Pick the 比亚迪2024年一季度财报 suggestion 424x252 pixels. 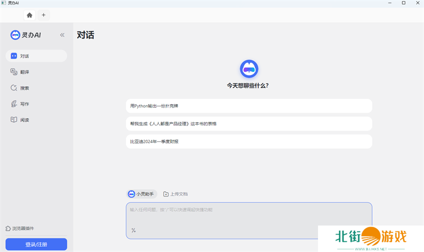point(249,141)
